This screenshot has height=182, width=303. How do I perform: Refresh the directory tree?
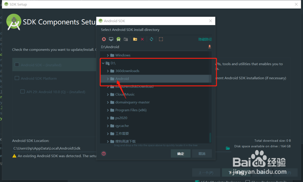(151, 39)
